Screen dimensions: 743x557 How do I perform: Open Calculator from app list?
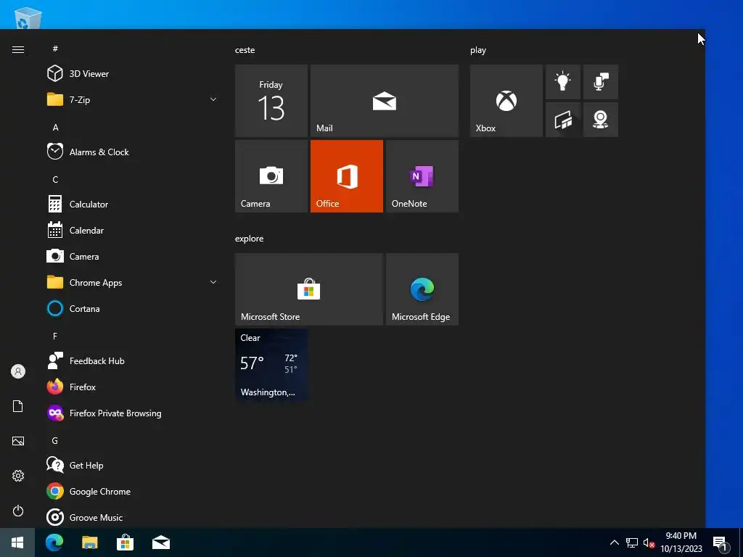click(x=132, y=204)
